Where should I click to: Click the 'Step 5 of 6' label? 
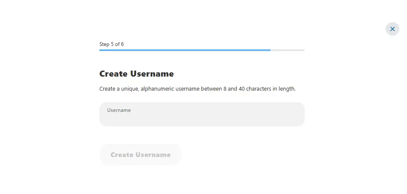(111, 44)
